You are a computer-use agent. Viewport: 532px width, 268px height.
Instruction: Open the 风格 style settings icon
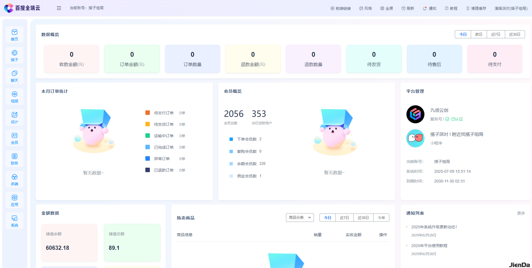click(365, 8)
